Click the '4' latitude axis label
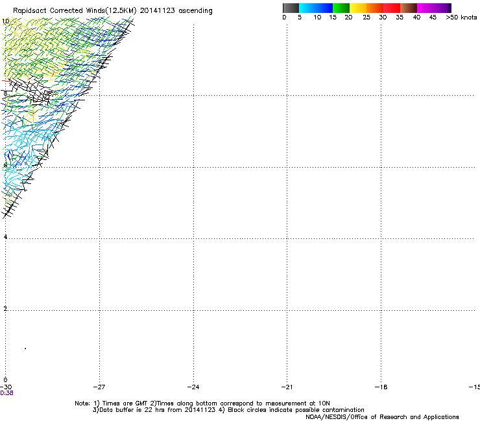480x421 pixels. click(x=5, y=237)
